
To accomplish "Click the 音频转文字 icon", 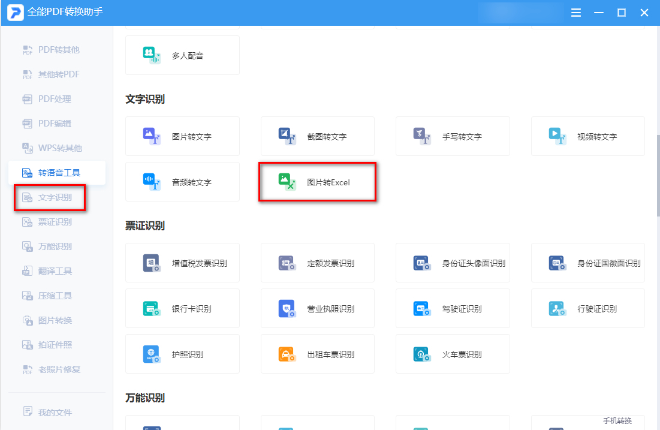I will pos(152,182).
